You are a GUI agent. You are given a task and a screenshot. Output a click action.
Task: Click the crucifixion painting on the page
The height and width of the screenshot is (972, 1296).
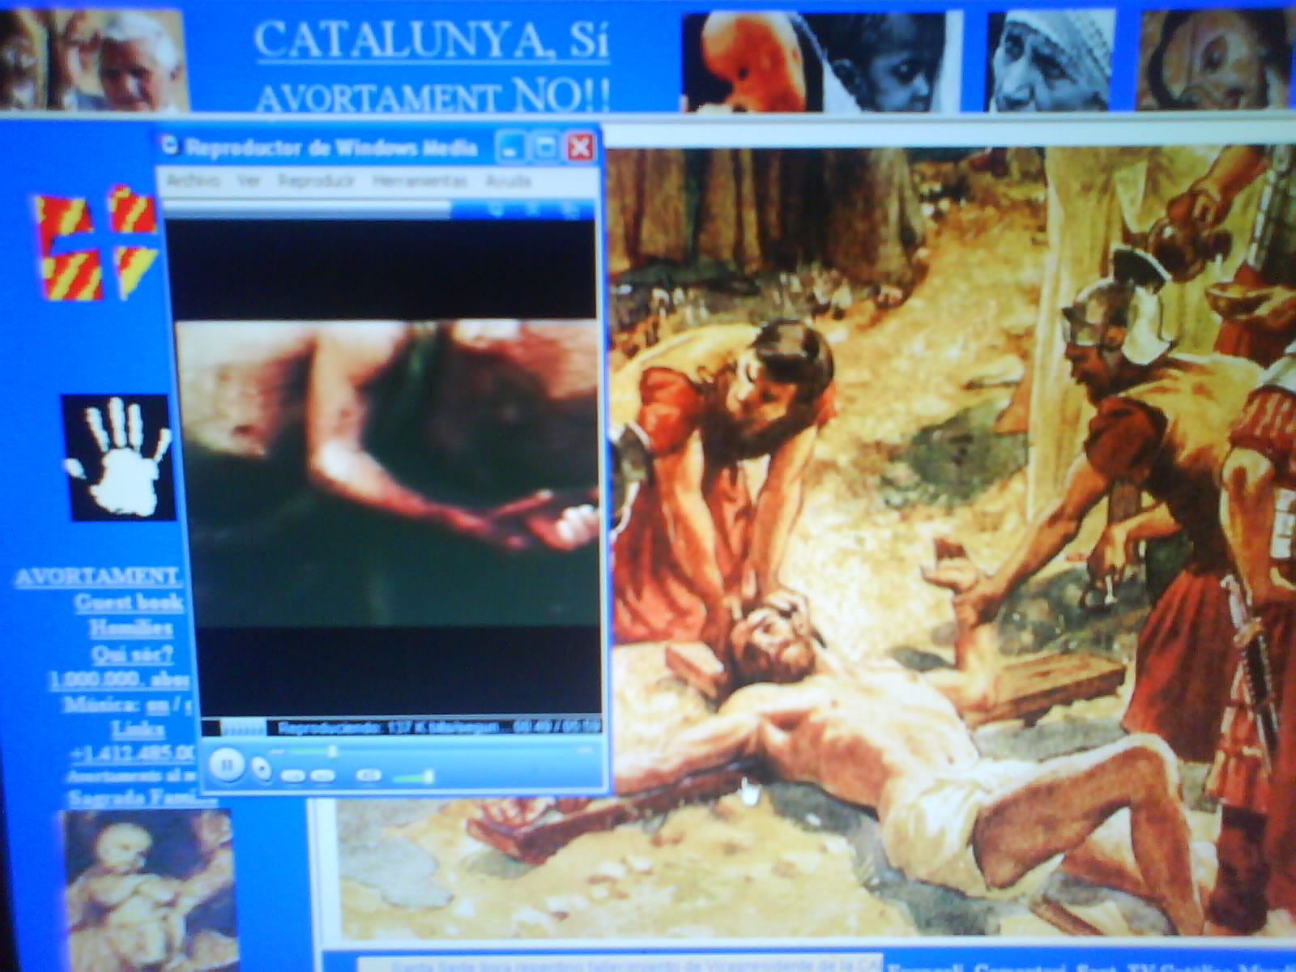[952, 543]
